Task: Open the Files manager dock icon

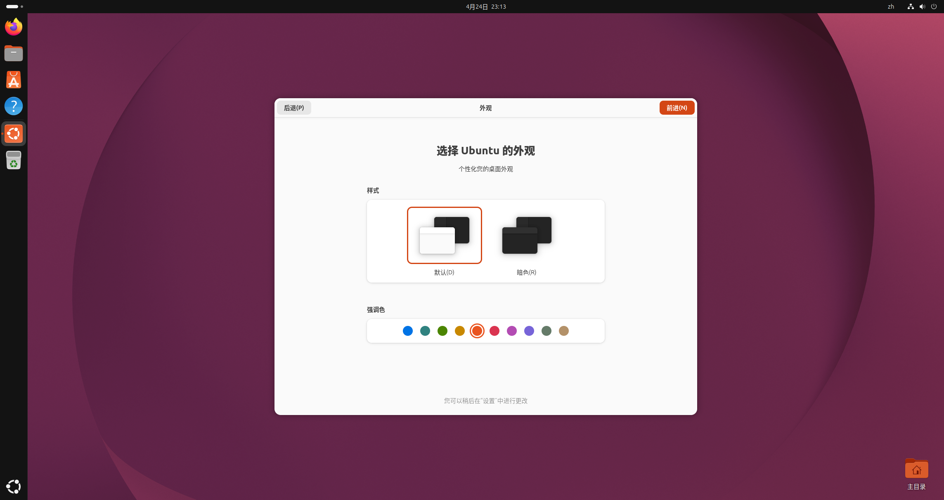Action: coord(14,53)
